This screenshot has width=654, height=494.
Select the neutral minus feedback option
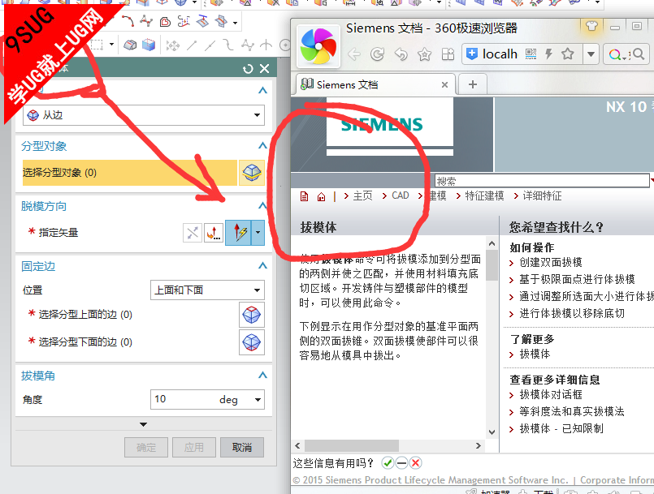tap(401, 462)
